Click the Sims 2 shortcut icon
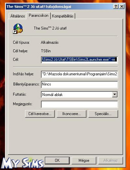 18,28
